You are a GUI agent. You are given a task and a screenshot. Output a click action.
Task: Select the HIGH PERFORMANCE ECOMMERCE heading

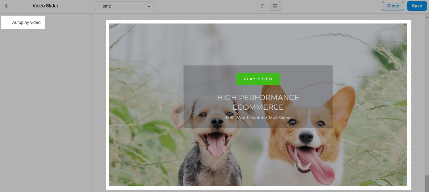point(258,102)
